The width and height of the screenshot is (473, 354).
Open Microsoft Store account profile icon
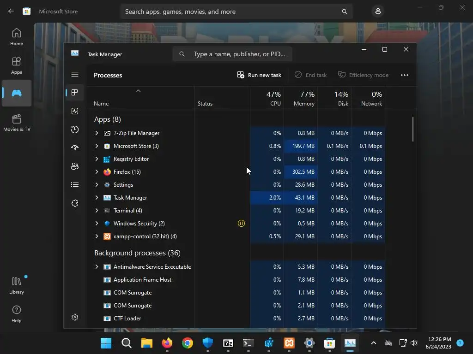pyautogui.click(x=378, y=12)
